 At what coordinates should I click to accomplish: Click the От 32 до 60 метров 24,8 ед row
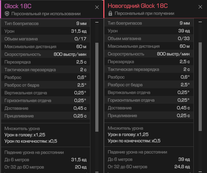click(149, 167)
